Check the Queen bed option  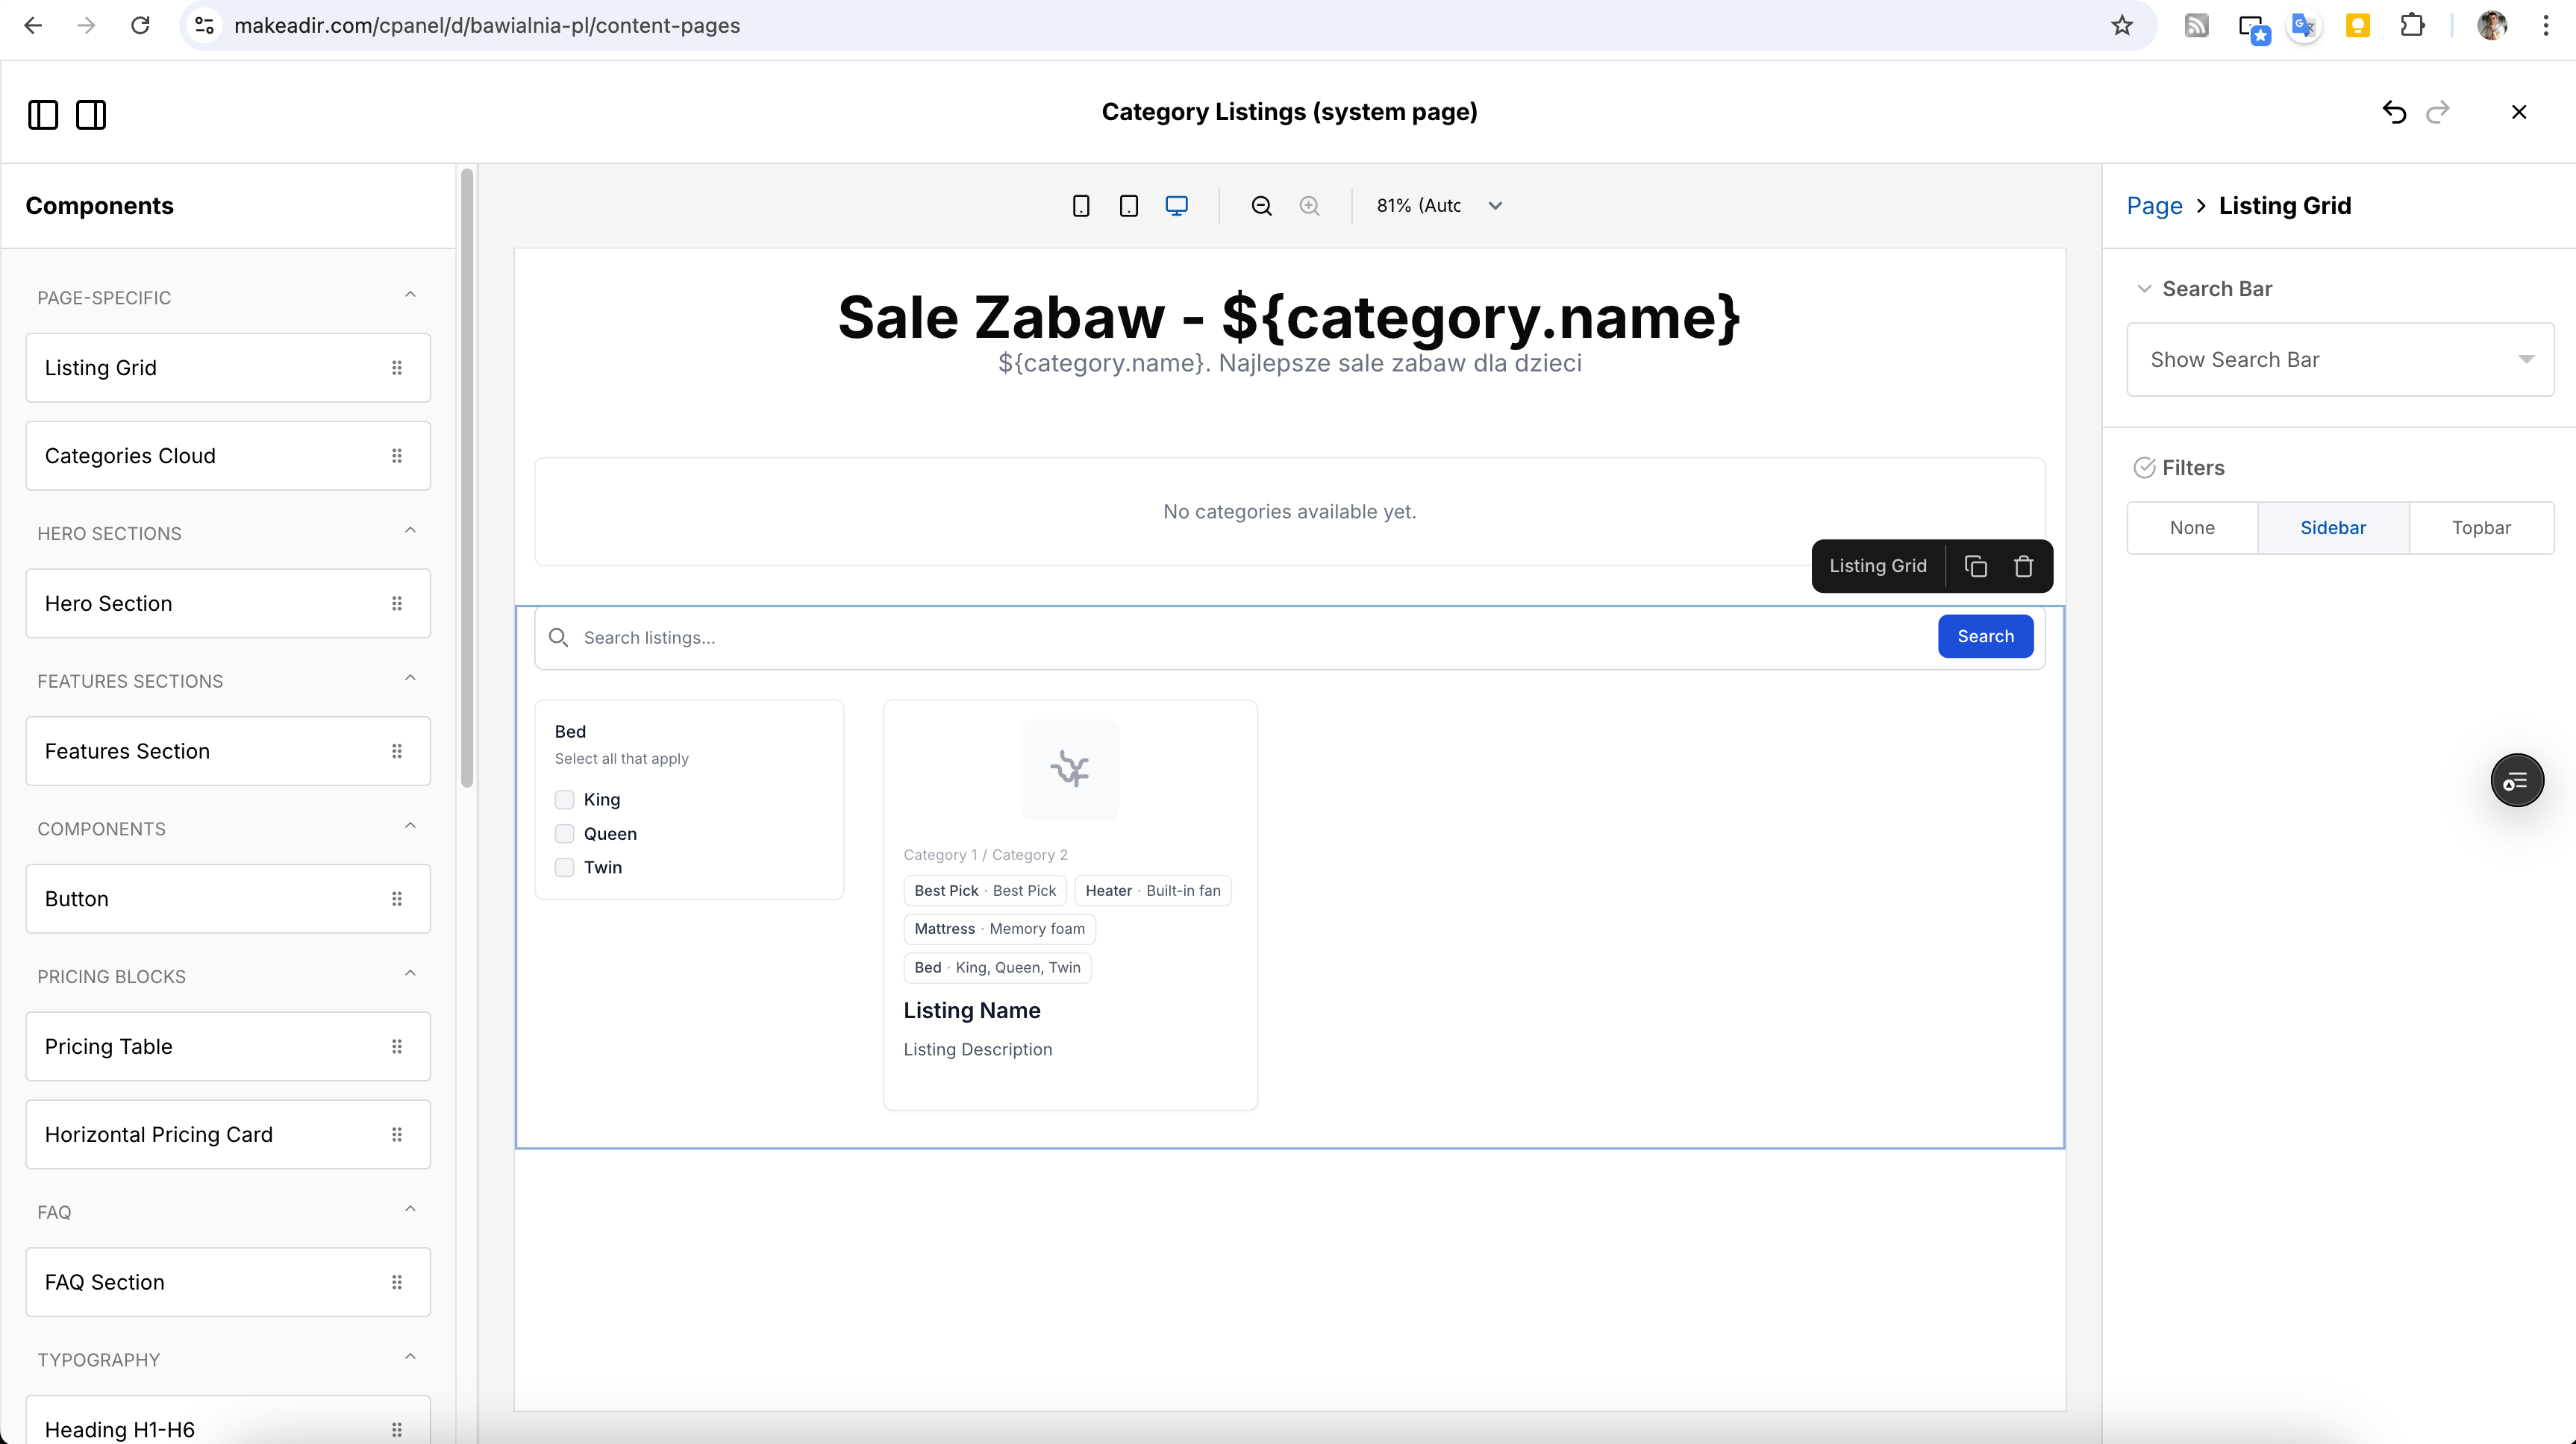coord(565,833)
